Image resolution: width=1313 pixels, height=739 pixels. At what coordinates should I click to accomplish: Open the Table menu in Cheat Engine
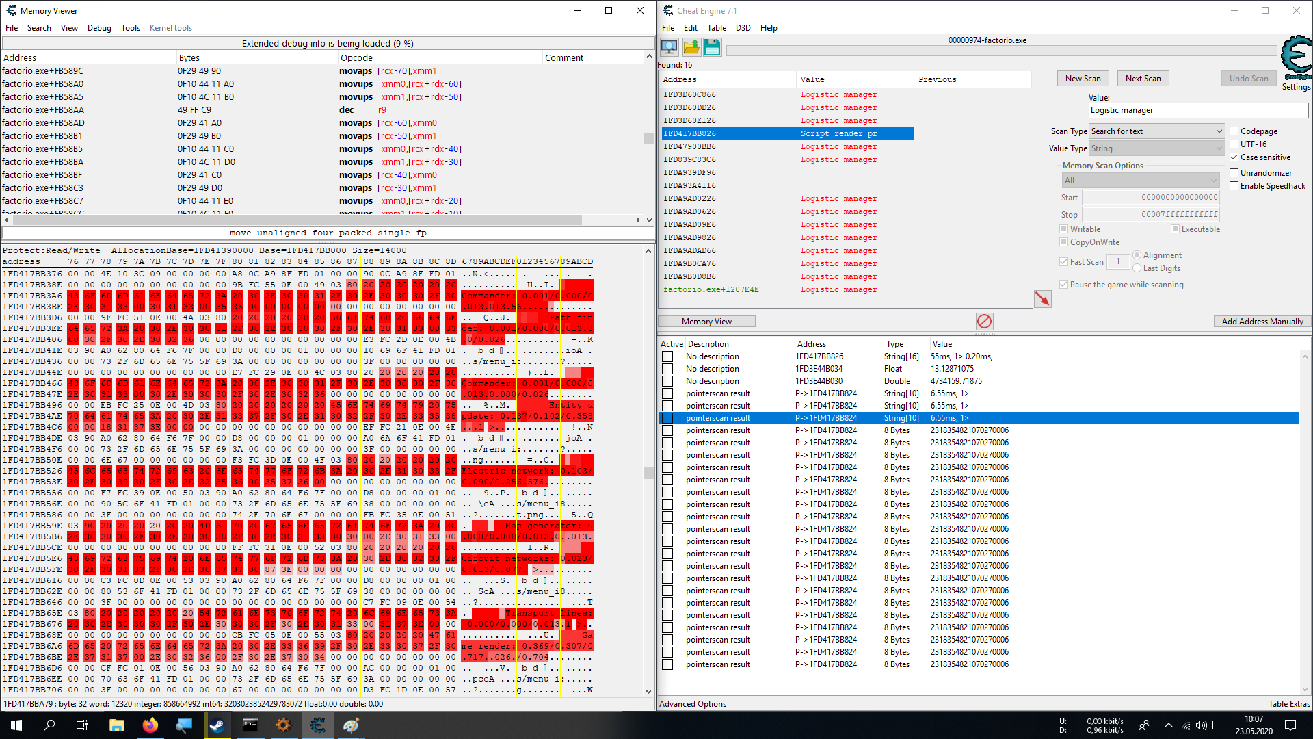(x=717, y=27)
